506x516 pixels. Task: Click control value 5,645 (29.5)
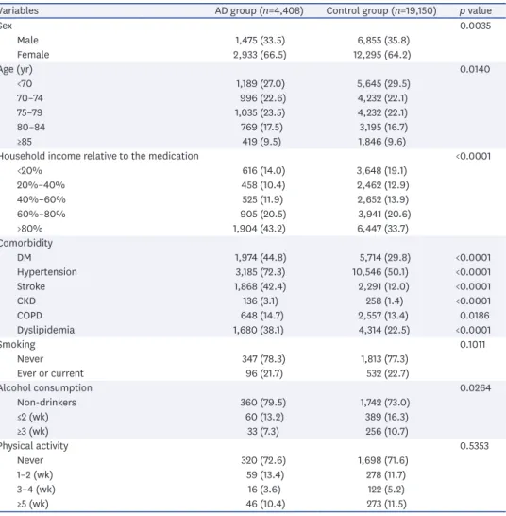pyautogui.click(x=383, y=83)
